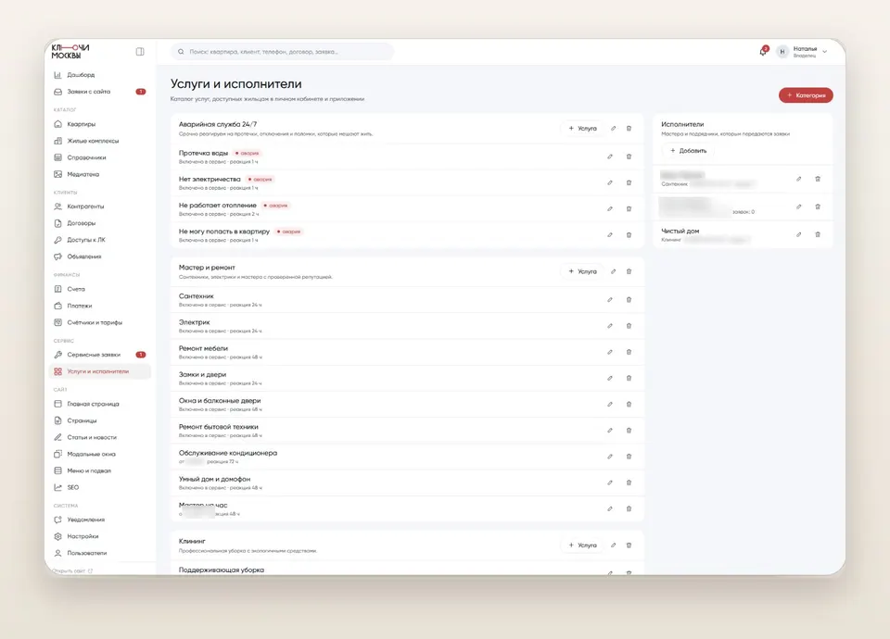Viewport: 890px width, 639px height.
Task: Add a service to the Клининг category
Action: click(x=583, y=545)
